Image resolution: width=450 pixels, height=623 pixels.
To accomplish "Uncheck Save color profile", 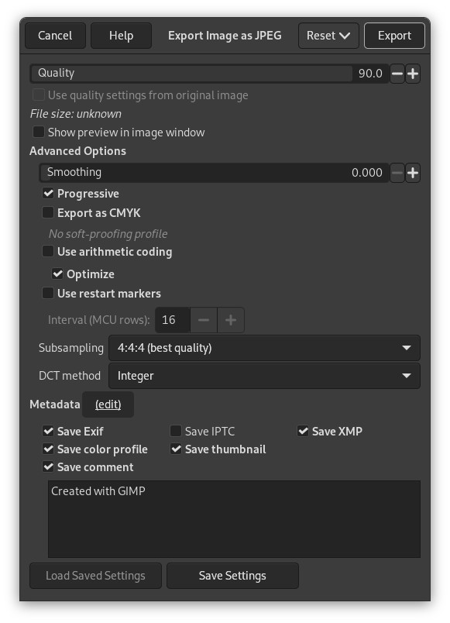I will (47, 449).
